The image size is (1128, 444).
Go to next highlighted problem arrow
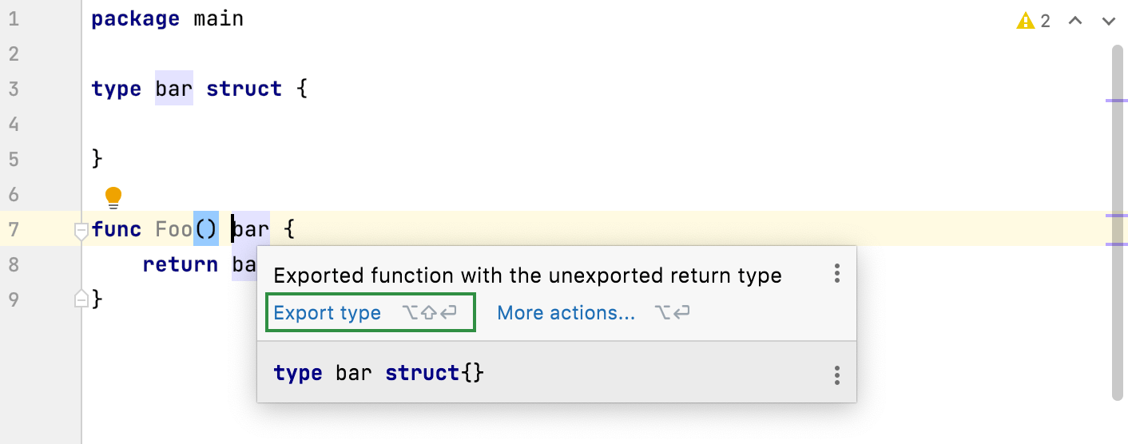[x=1108, y=22]
